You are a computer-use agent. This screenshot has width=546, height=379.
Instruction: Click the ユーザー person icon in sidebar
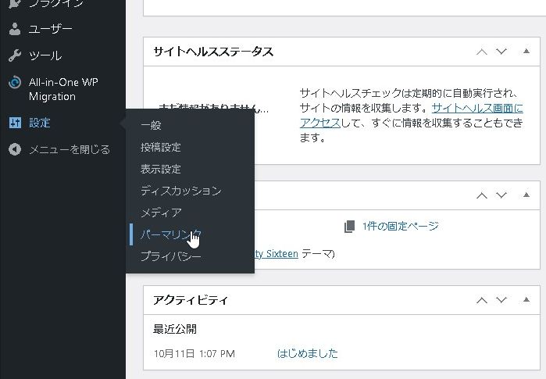click(14, 30)
